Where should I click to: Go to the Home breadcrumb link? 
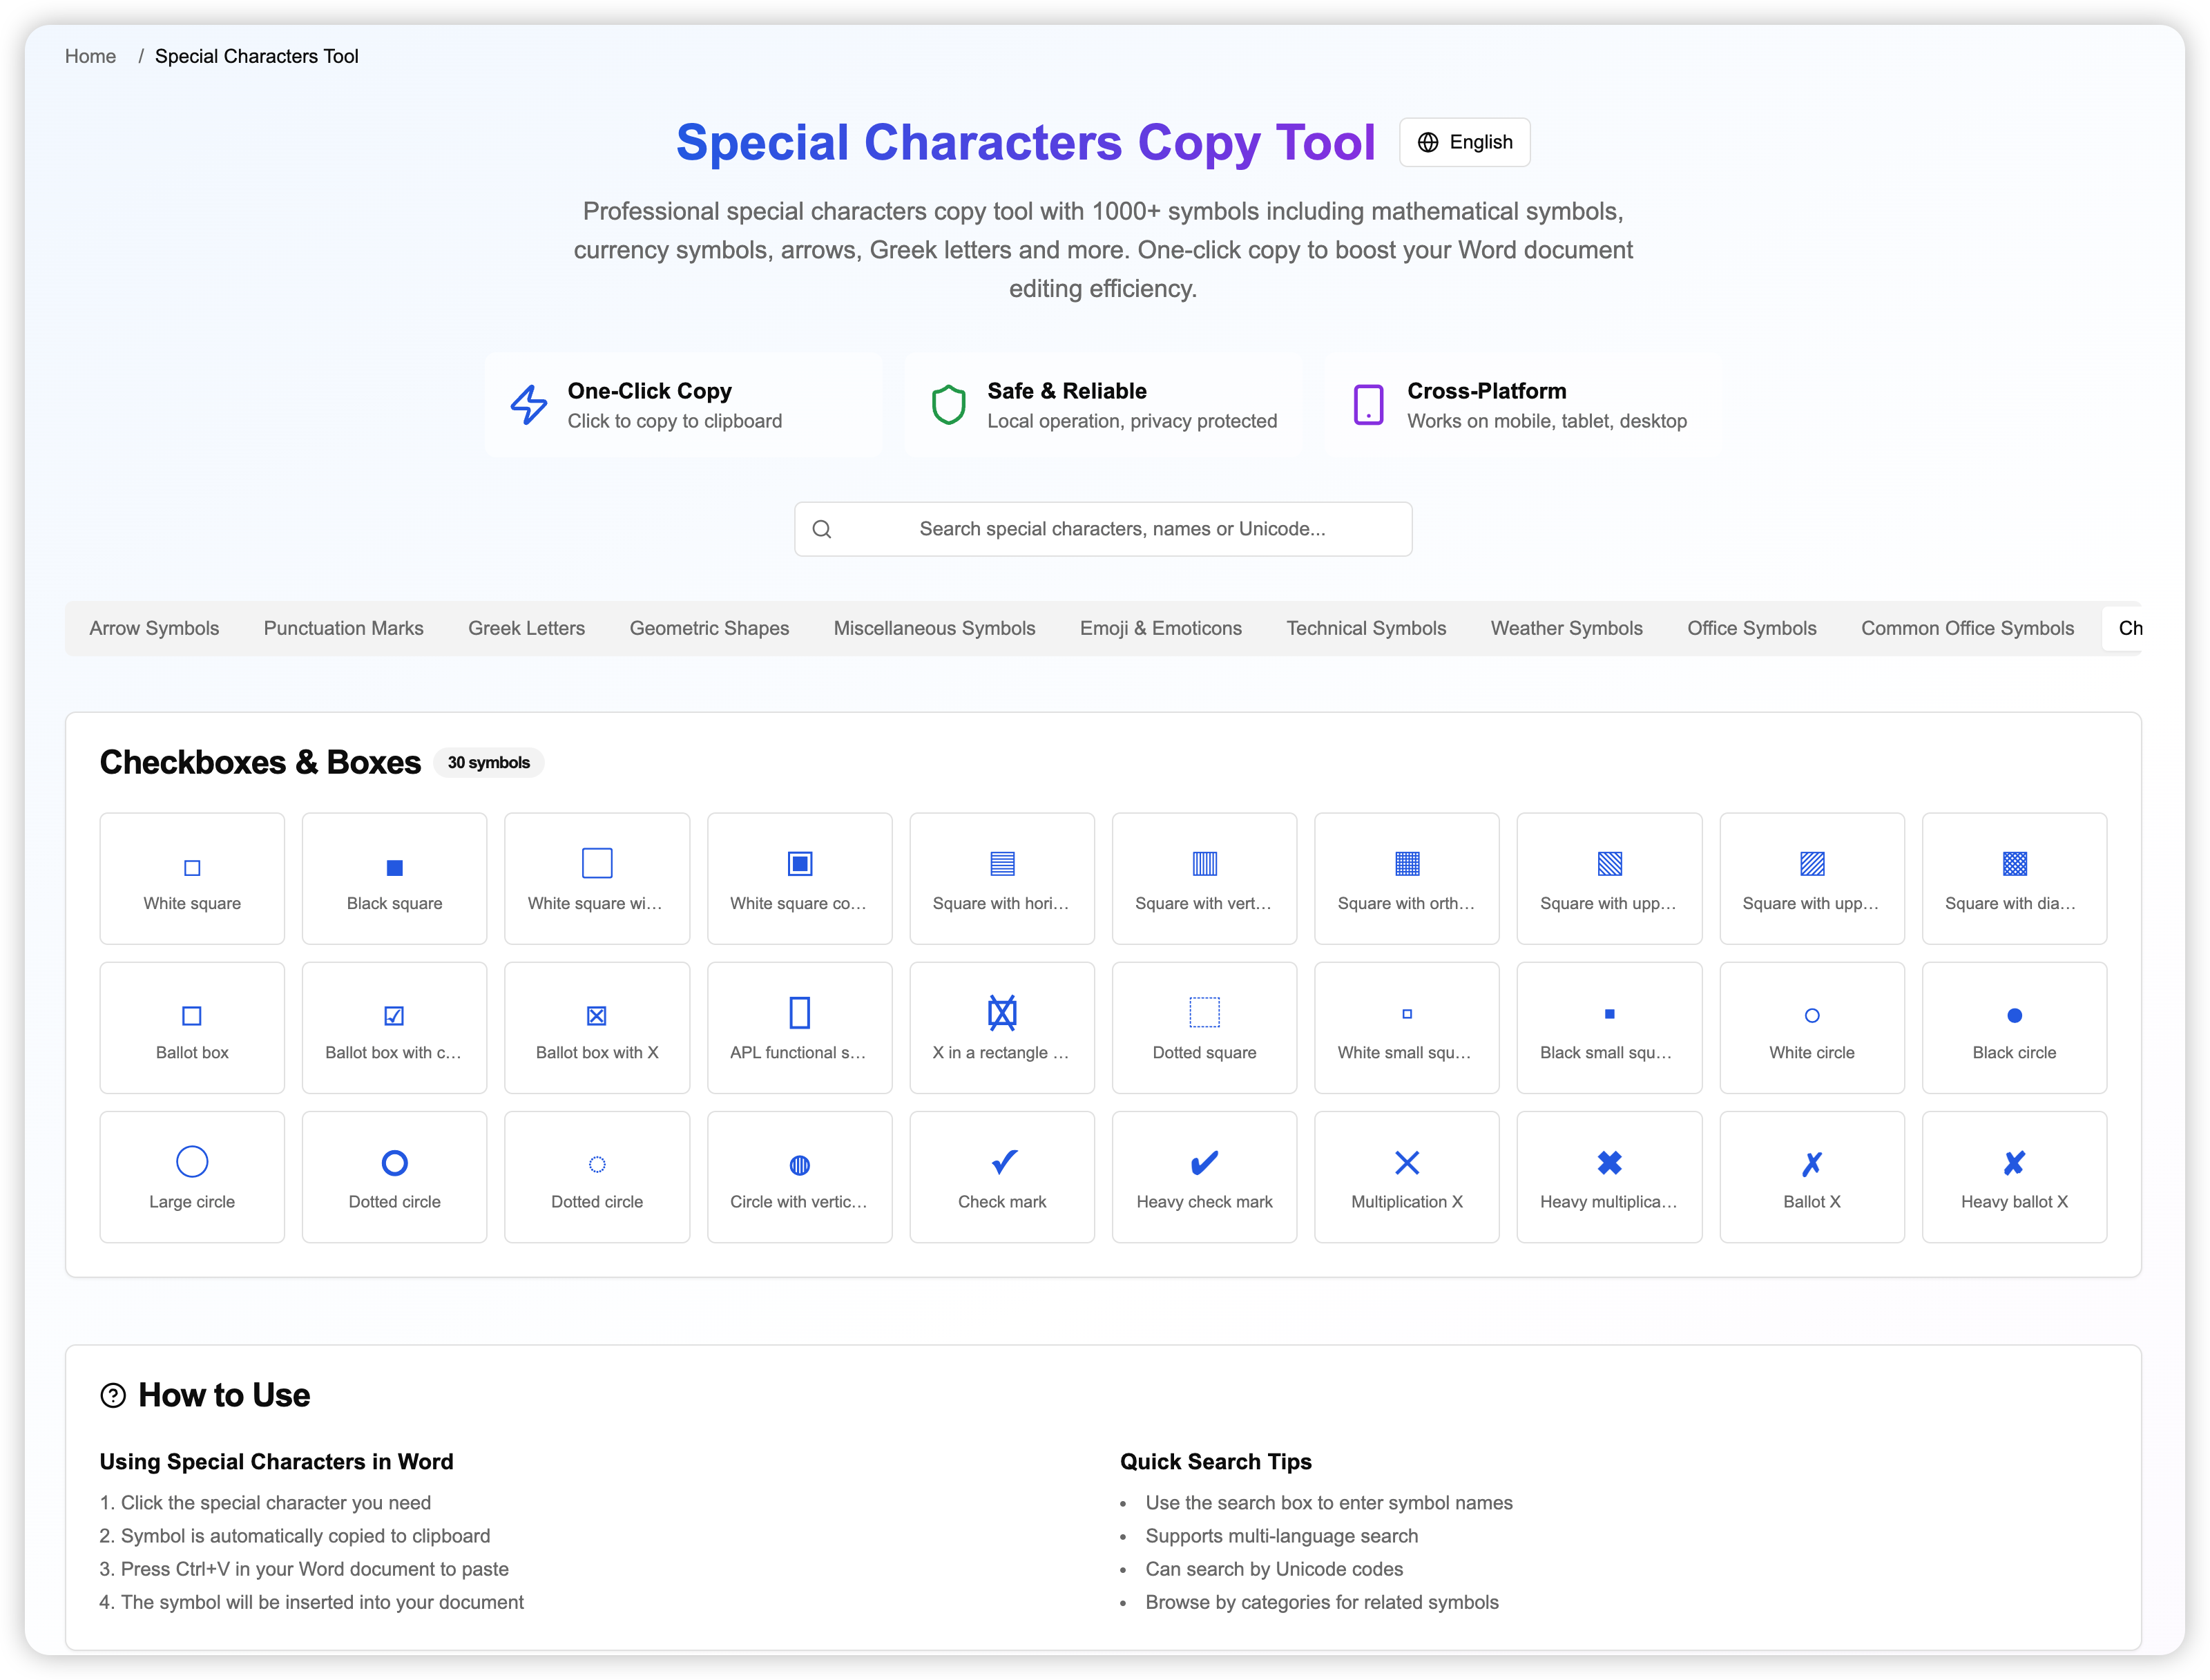90,56
